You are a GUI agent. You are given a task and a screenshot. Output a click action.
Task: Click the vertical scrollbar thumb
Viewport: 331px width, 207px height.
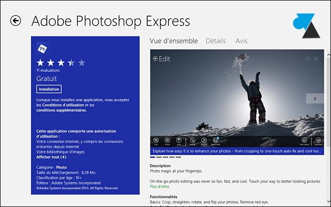pyautogui.click(x=328, y=102)
